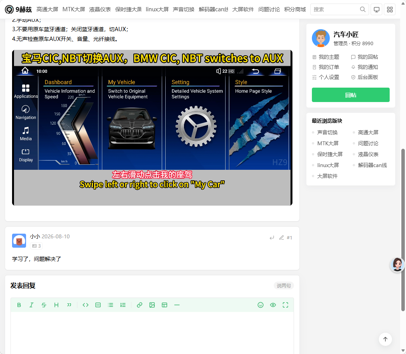Insert blockquote in reply editor
This screenshot has width=406, height=354.
click(x=69, y=305)
